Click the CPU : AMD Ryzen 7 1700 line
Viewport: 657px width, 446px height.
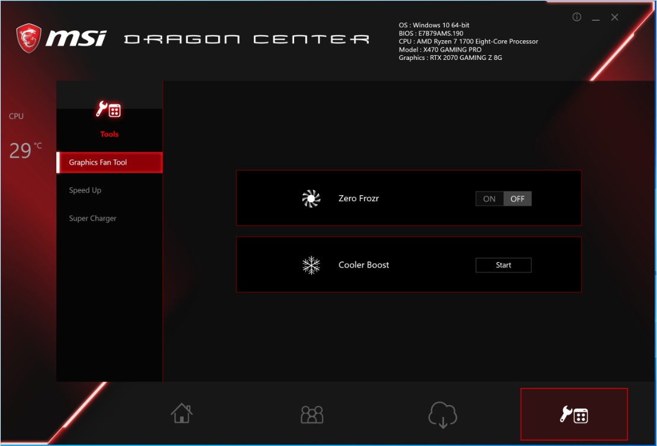(468, 41)
